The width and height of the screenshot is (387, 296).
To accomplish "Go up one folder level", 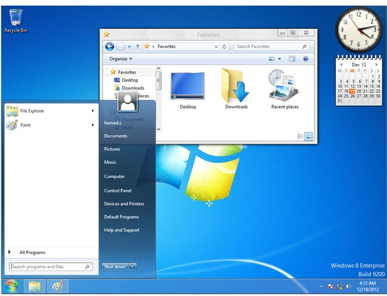I will point(138,47).
